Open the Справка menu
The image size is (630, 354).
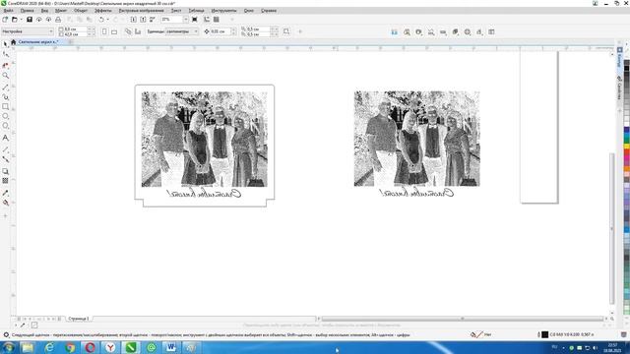pos(269,11)
